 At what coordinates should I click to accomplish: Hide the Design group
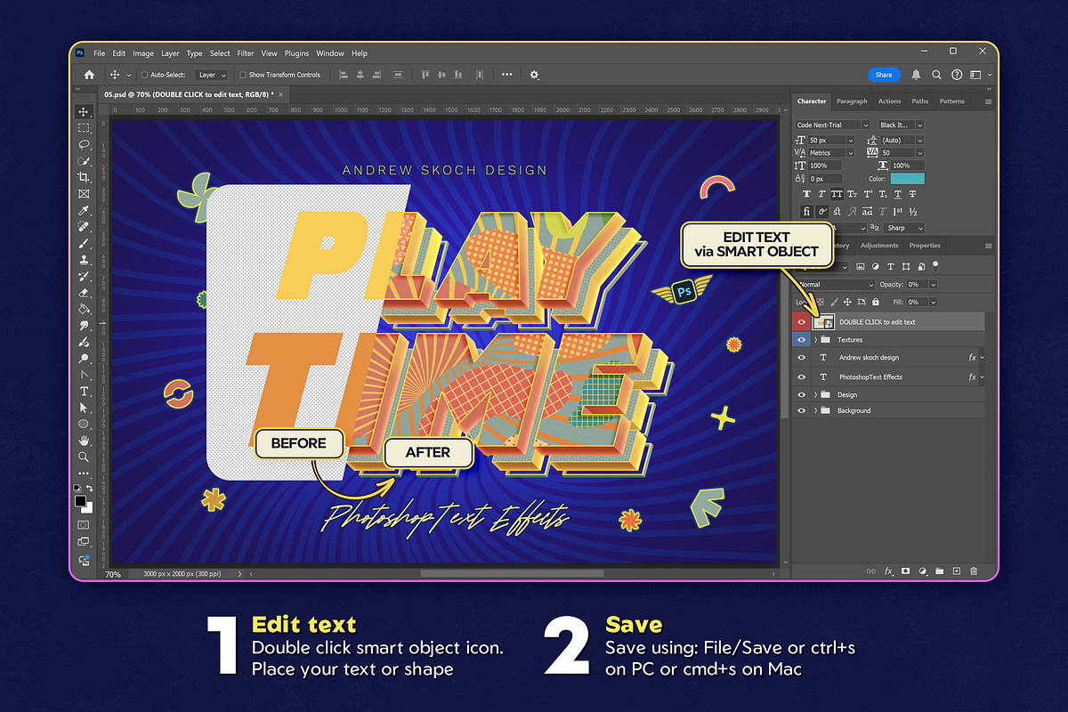(802, 395)
